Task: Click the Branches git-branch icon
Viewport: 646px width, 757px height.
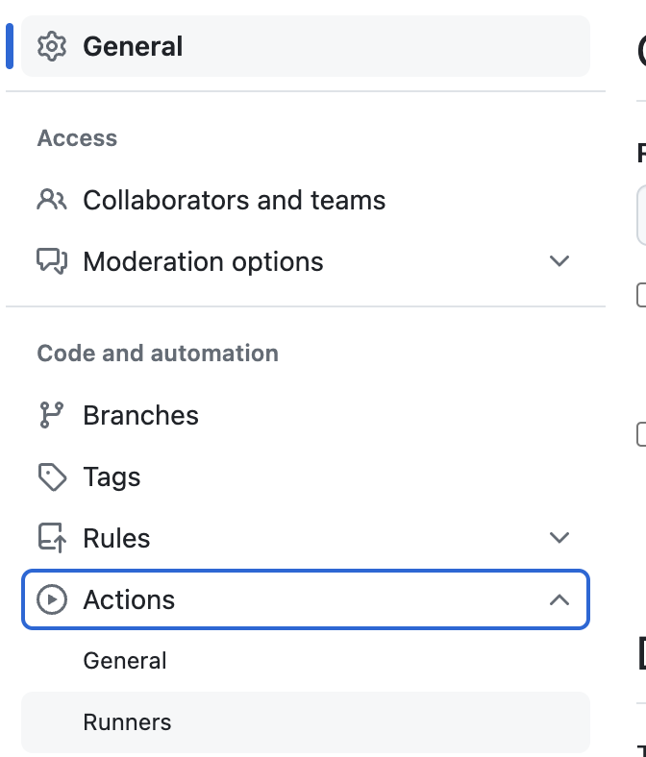Action: (52, 415)
